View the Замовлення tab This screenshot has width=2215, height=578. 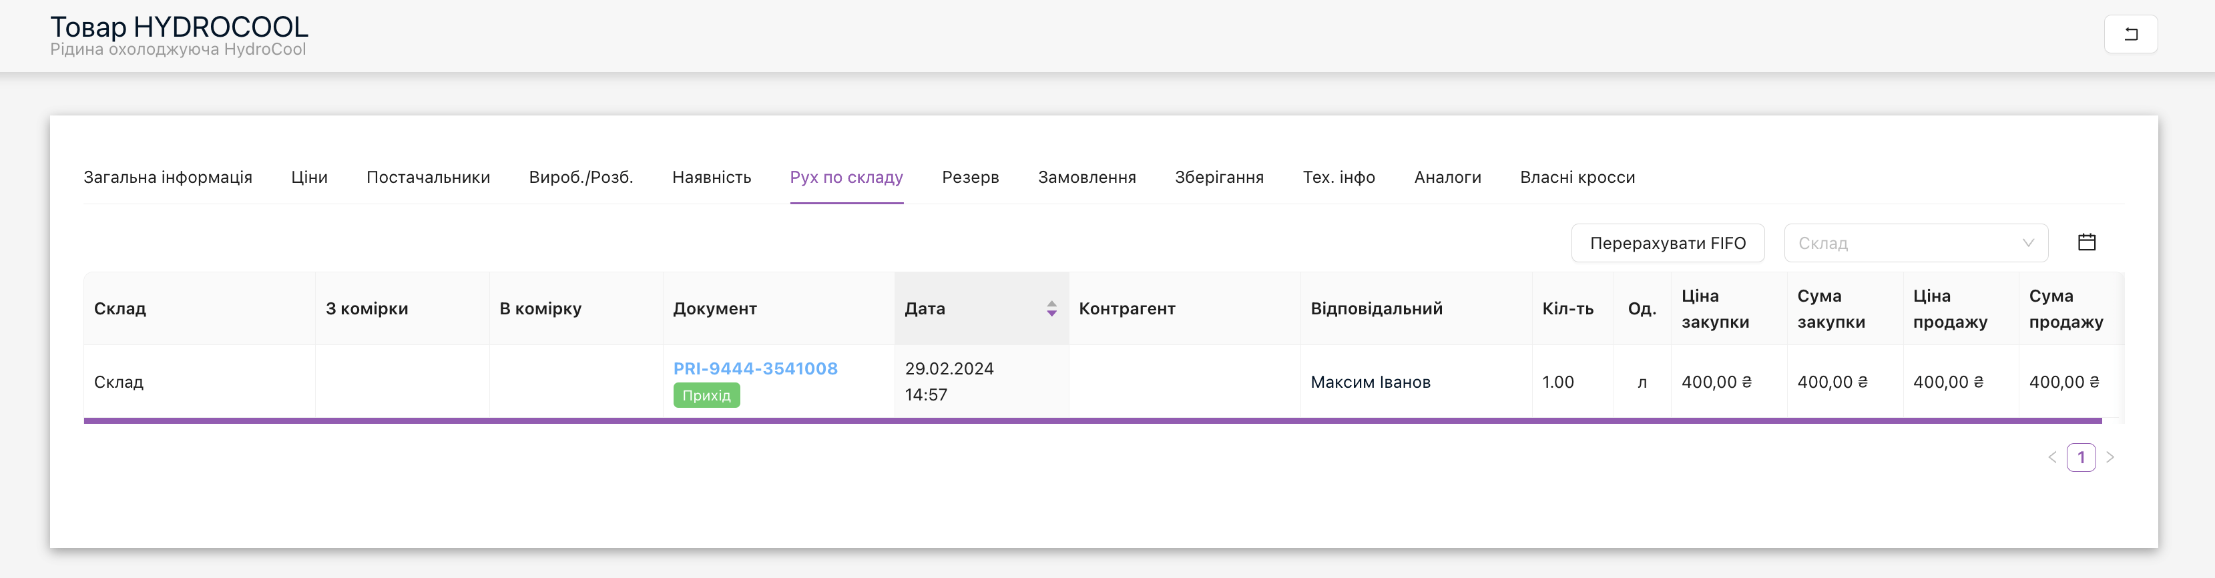click(x=1086, y=177)
